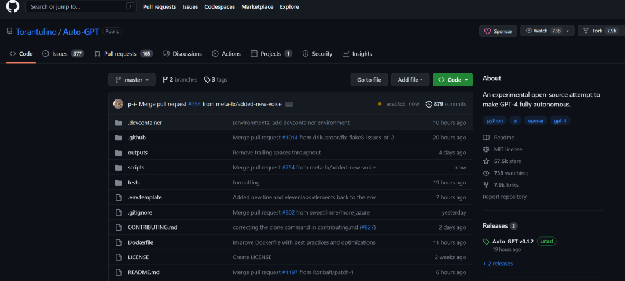
Task: Click the Report repository link
Action: point(505,197)
